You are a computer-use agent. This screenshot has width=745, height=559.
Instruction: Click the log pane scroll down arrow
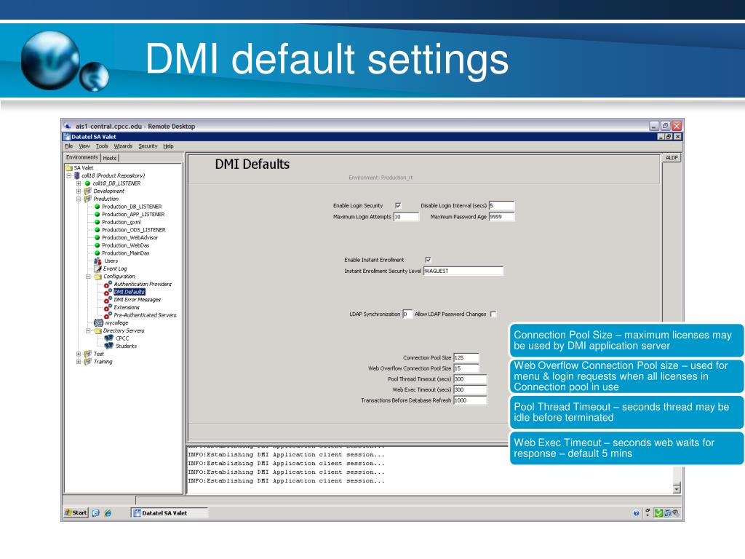click(677, 488)
